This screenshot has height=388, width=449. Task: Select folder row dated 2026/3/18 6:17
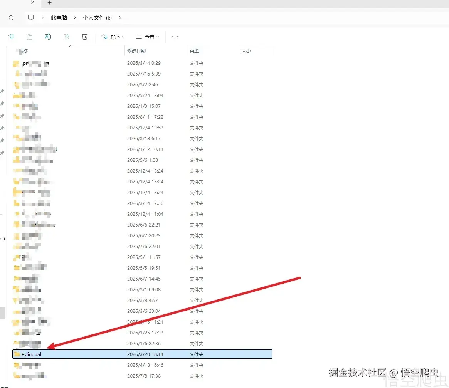142,139
